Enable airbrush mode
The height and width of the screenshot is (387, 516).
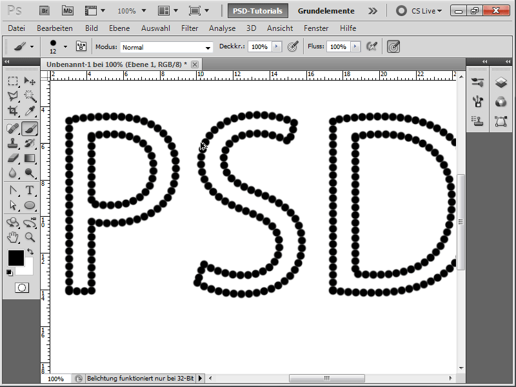coord(372,46)
